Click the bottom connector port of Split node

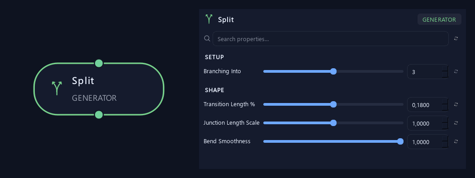click(99, 115)
